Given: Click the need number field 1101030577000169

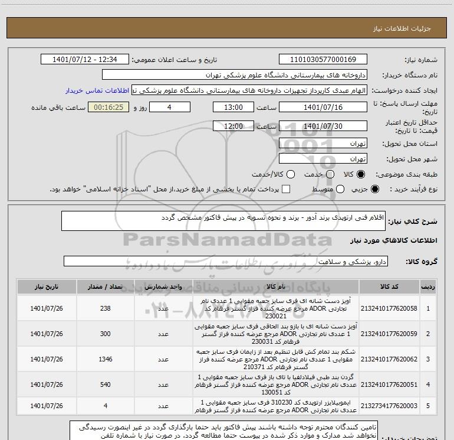Looking at the screenshot, I should 323,60.
